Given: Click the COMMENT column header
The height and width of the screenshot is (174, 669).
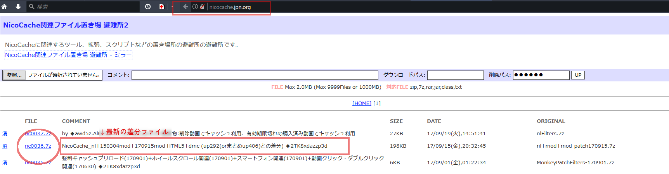Looking at the screenshot, I should click(x=76, y=121).
